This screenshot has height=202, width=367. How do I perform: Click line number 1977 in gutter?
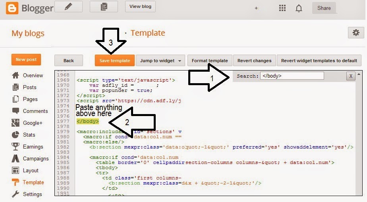click(63, 121)
